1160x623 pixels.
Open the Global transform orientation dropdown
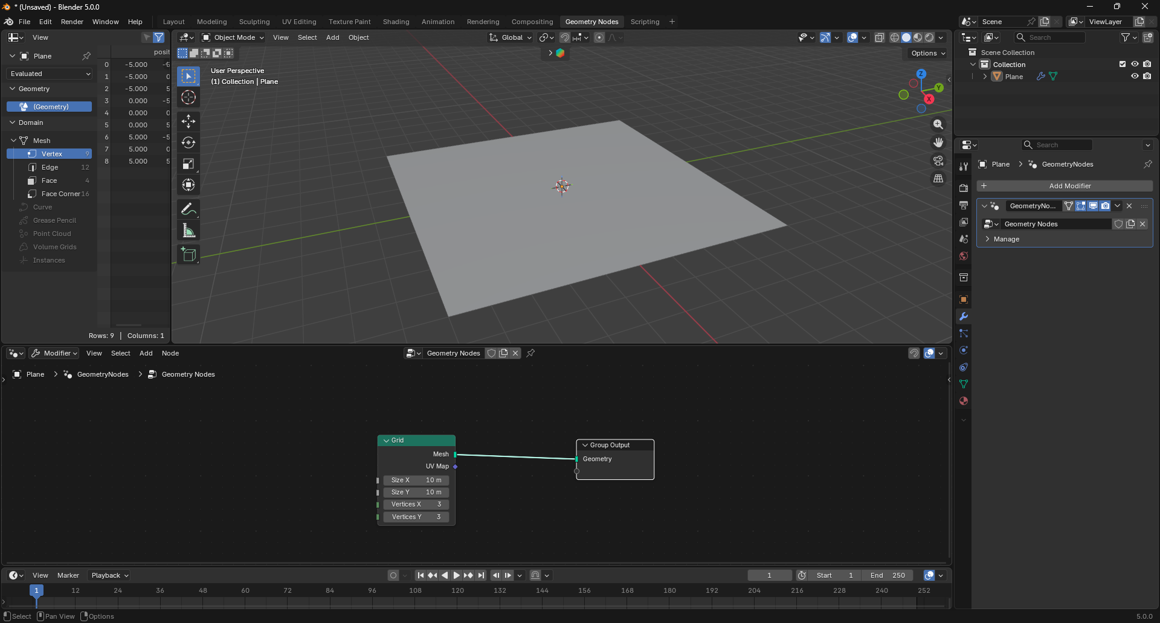(511, 37)
